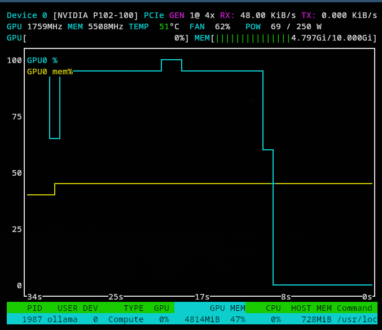Viewport: 382px width, 330px height.
Task: Click the Compute type cell
Action: tap(126, 319)
